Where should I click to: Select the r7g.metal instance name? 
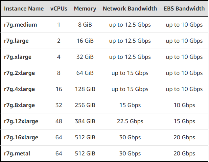18,153
